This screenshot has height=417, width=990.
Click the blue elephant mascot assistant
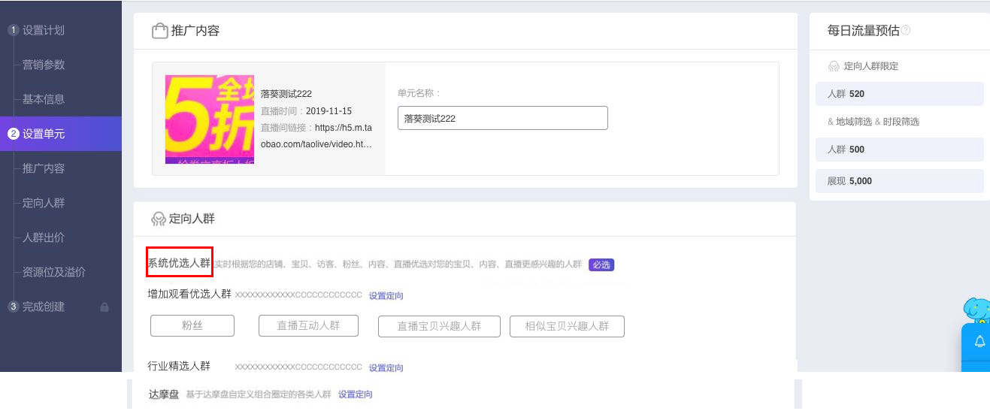[976, 310]
